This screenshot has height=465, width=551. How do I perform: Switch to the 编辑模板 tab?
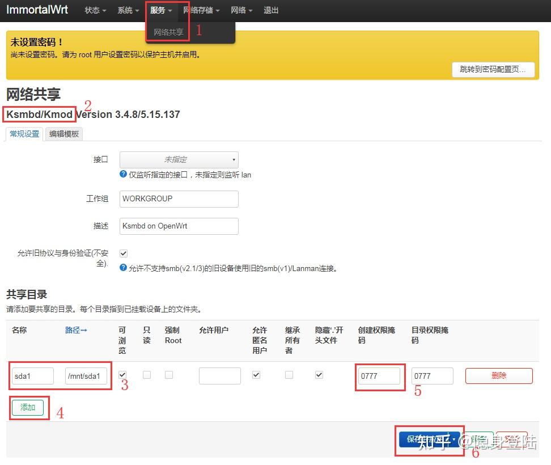[x=63, y=134]
